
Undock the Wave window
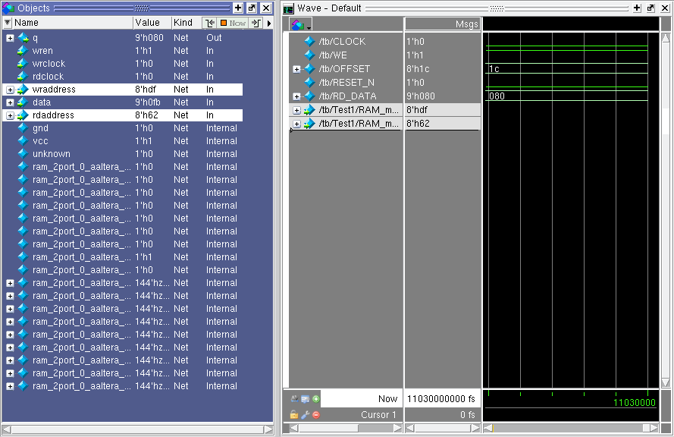pyautogui.click(x=650, y=8)
